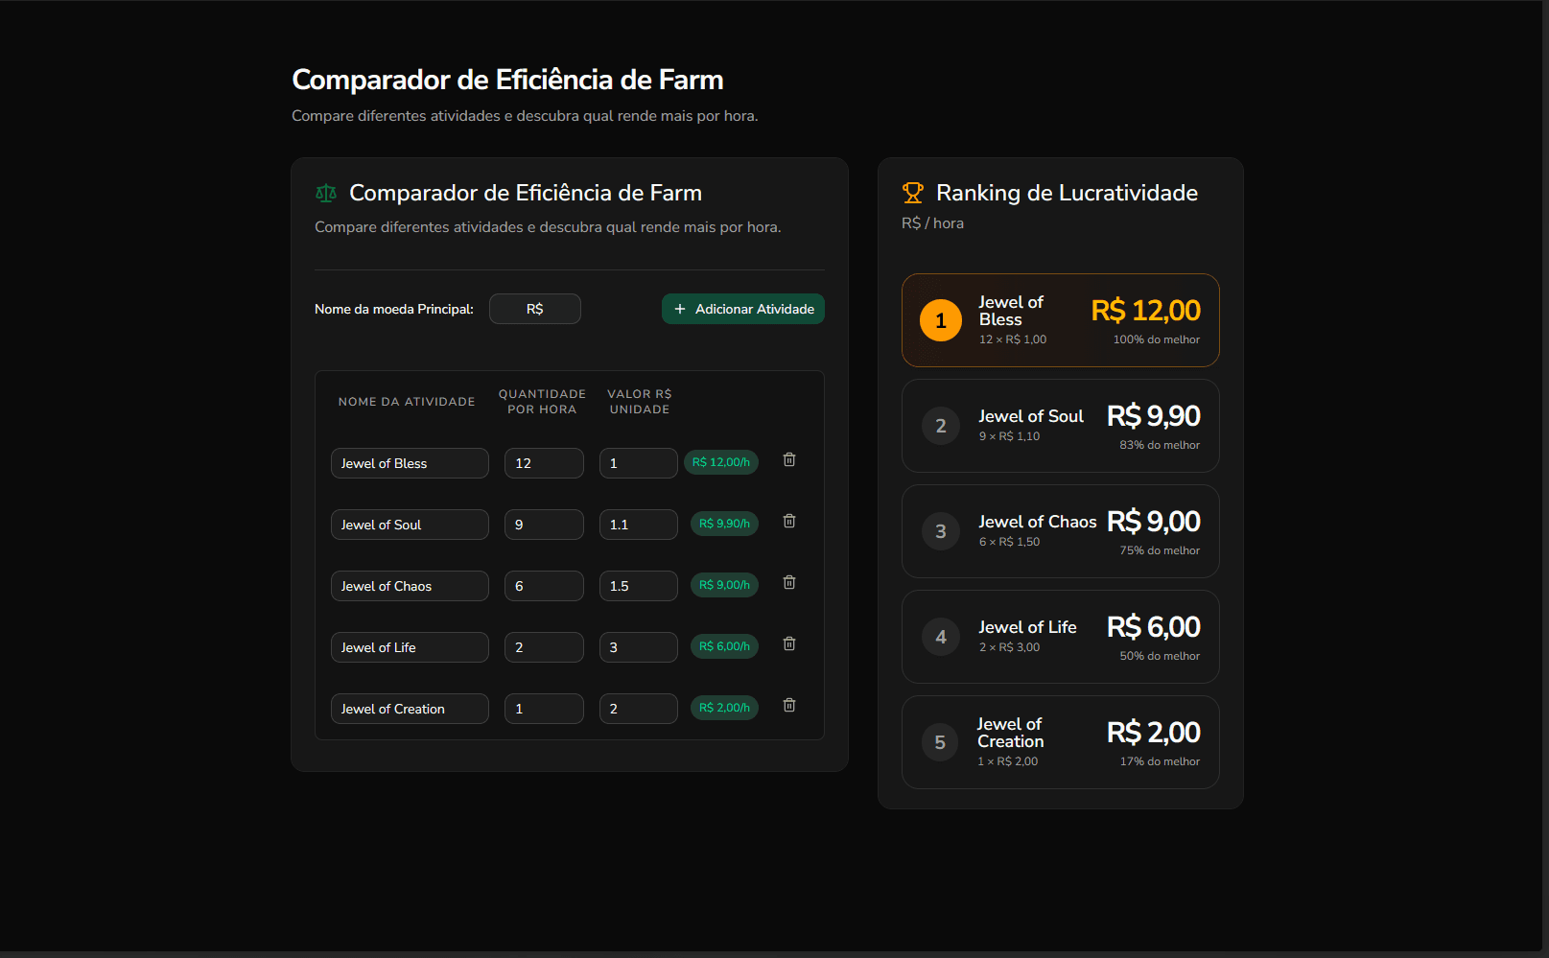Click the rank 2 badge for Jewel of Soul
Image resolution: width=1549 pixels, height=958 pixels.
point(940,426)
